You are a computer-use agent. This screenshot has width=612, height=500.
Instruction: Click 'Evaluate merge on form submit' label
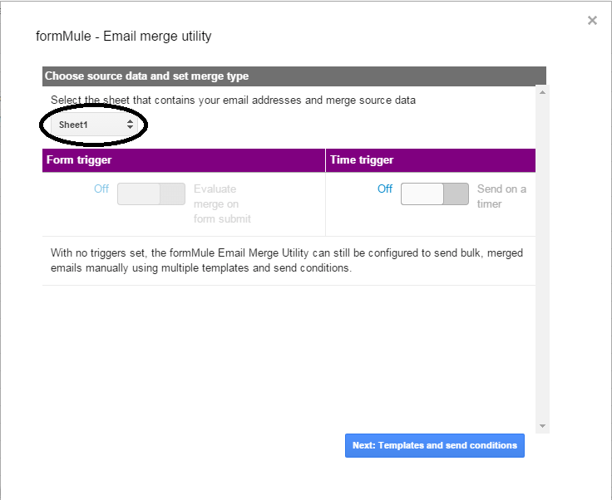point(222,203)
